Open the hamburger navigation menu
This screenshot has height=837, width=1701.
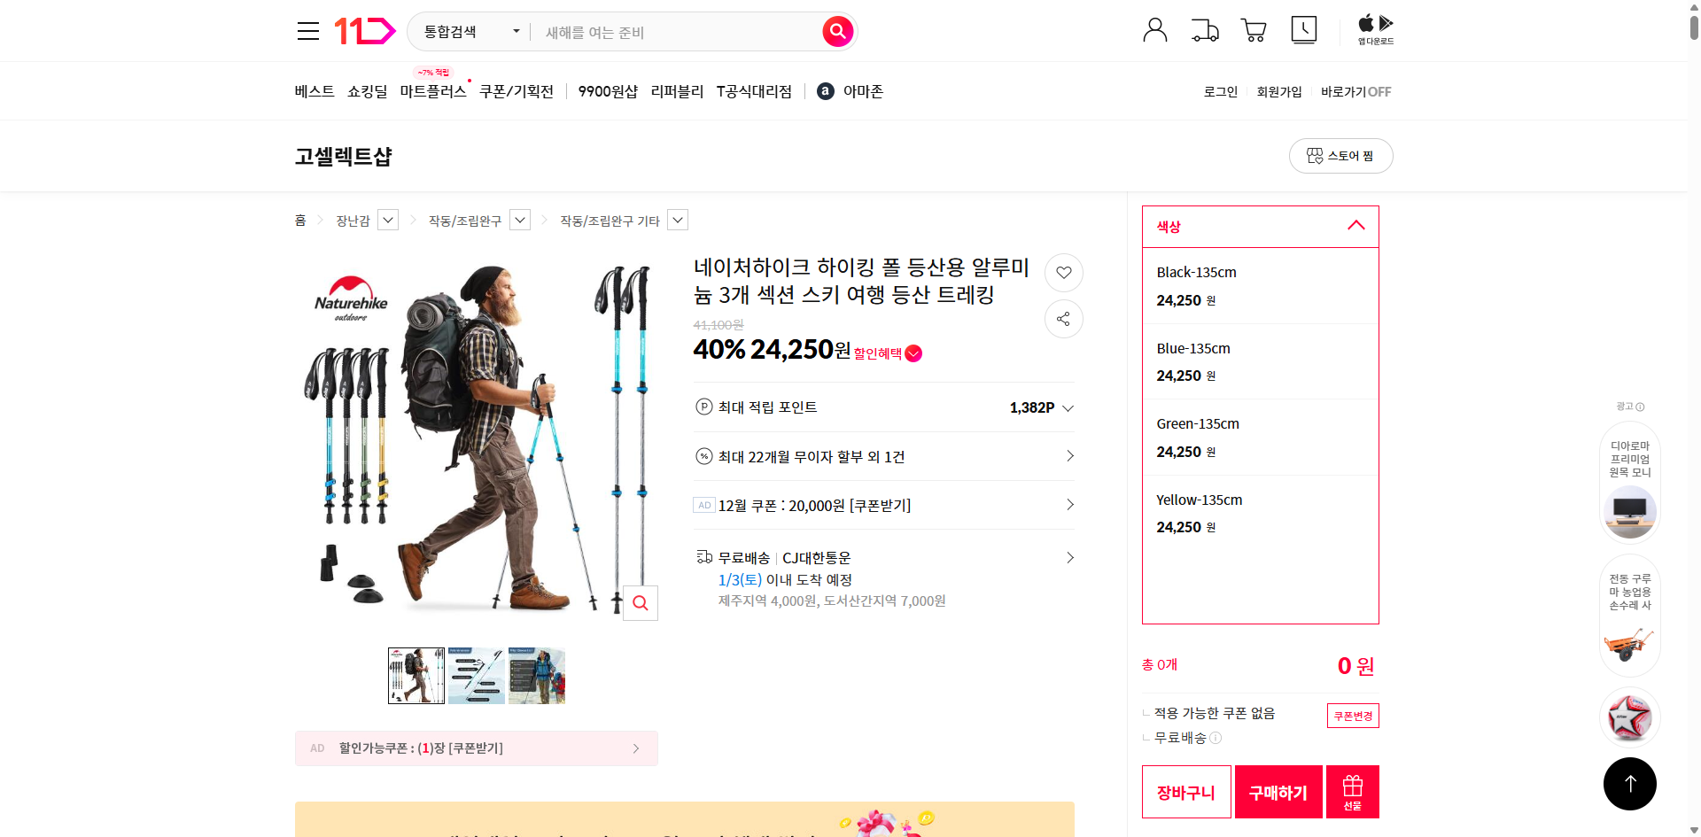pyautogui.click(x=307, y=30)
